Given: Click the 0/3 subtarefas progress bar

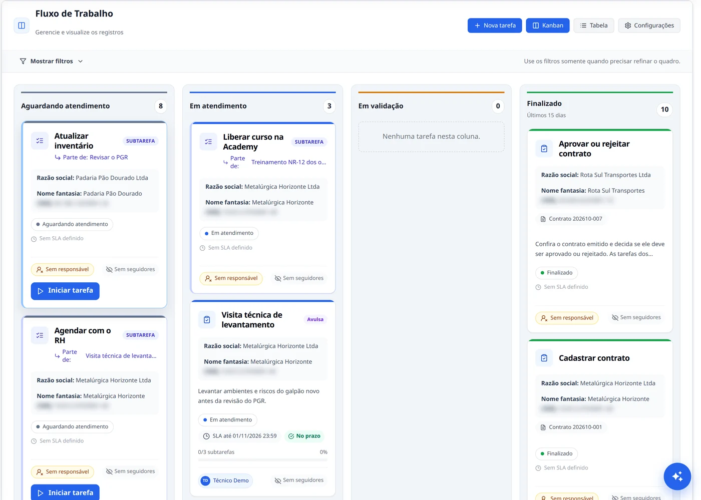Looking at the screenshot, I should [x=263, y=459].
